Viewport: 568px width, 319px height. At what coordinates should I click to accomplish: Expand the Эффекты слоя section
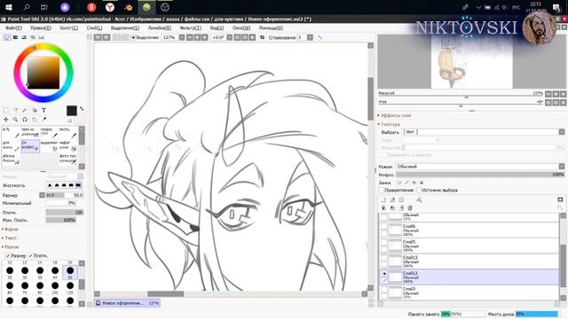click(395, 115)
